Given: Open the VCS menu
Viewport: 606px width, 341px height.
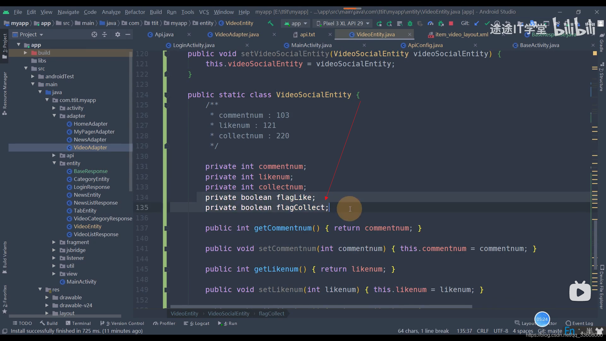Looking at the screenshot, I should pos(204,12).
